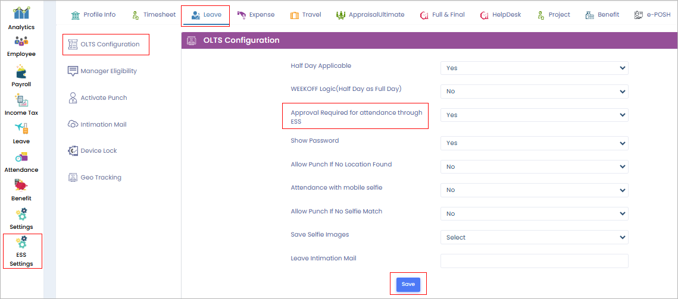Click the Save button
This screenshot has width=678, height=299.
tap(408, 285)
